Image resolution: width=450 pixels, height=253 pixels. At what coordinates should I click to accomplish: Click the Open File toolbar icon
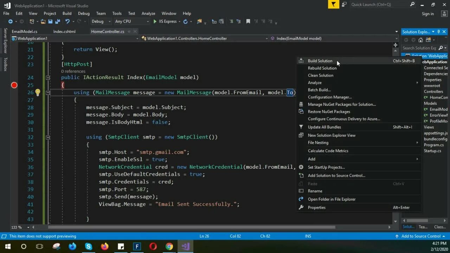point(43,21)
